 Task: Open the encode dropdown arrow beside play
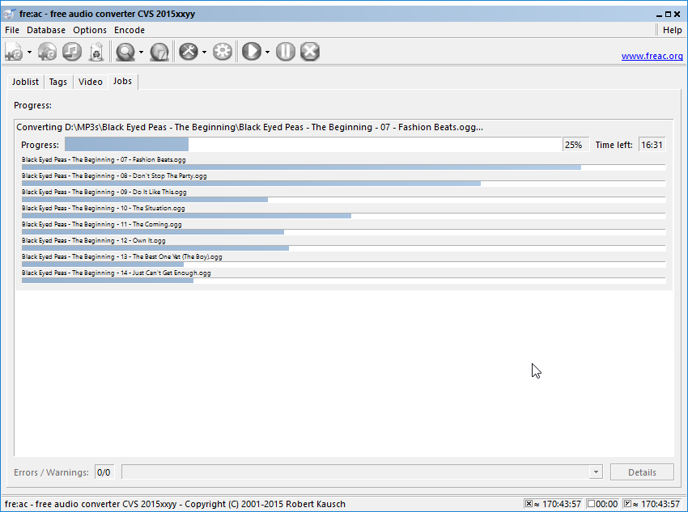coord(267,52)
